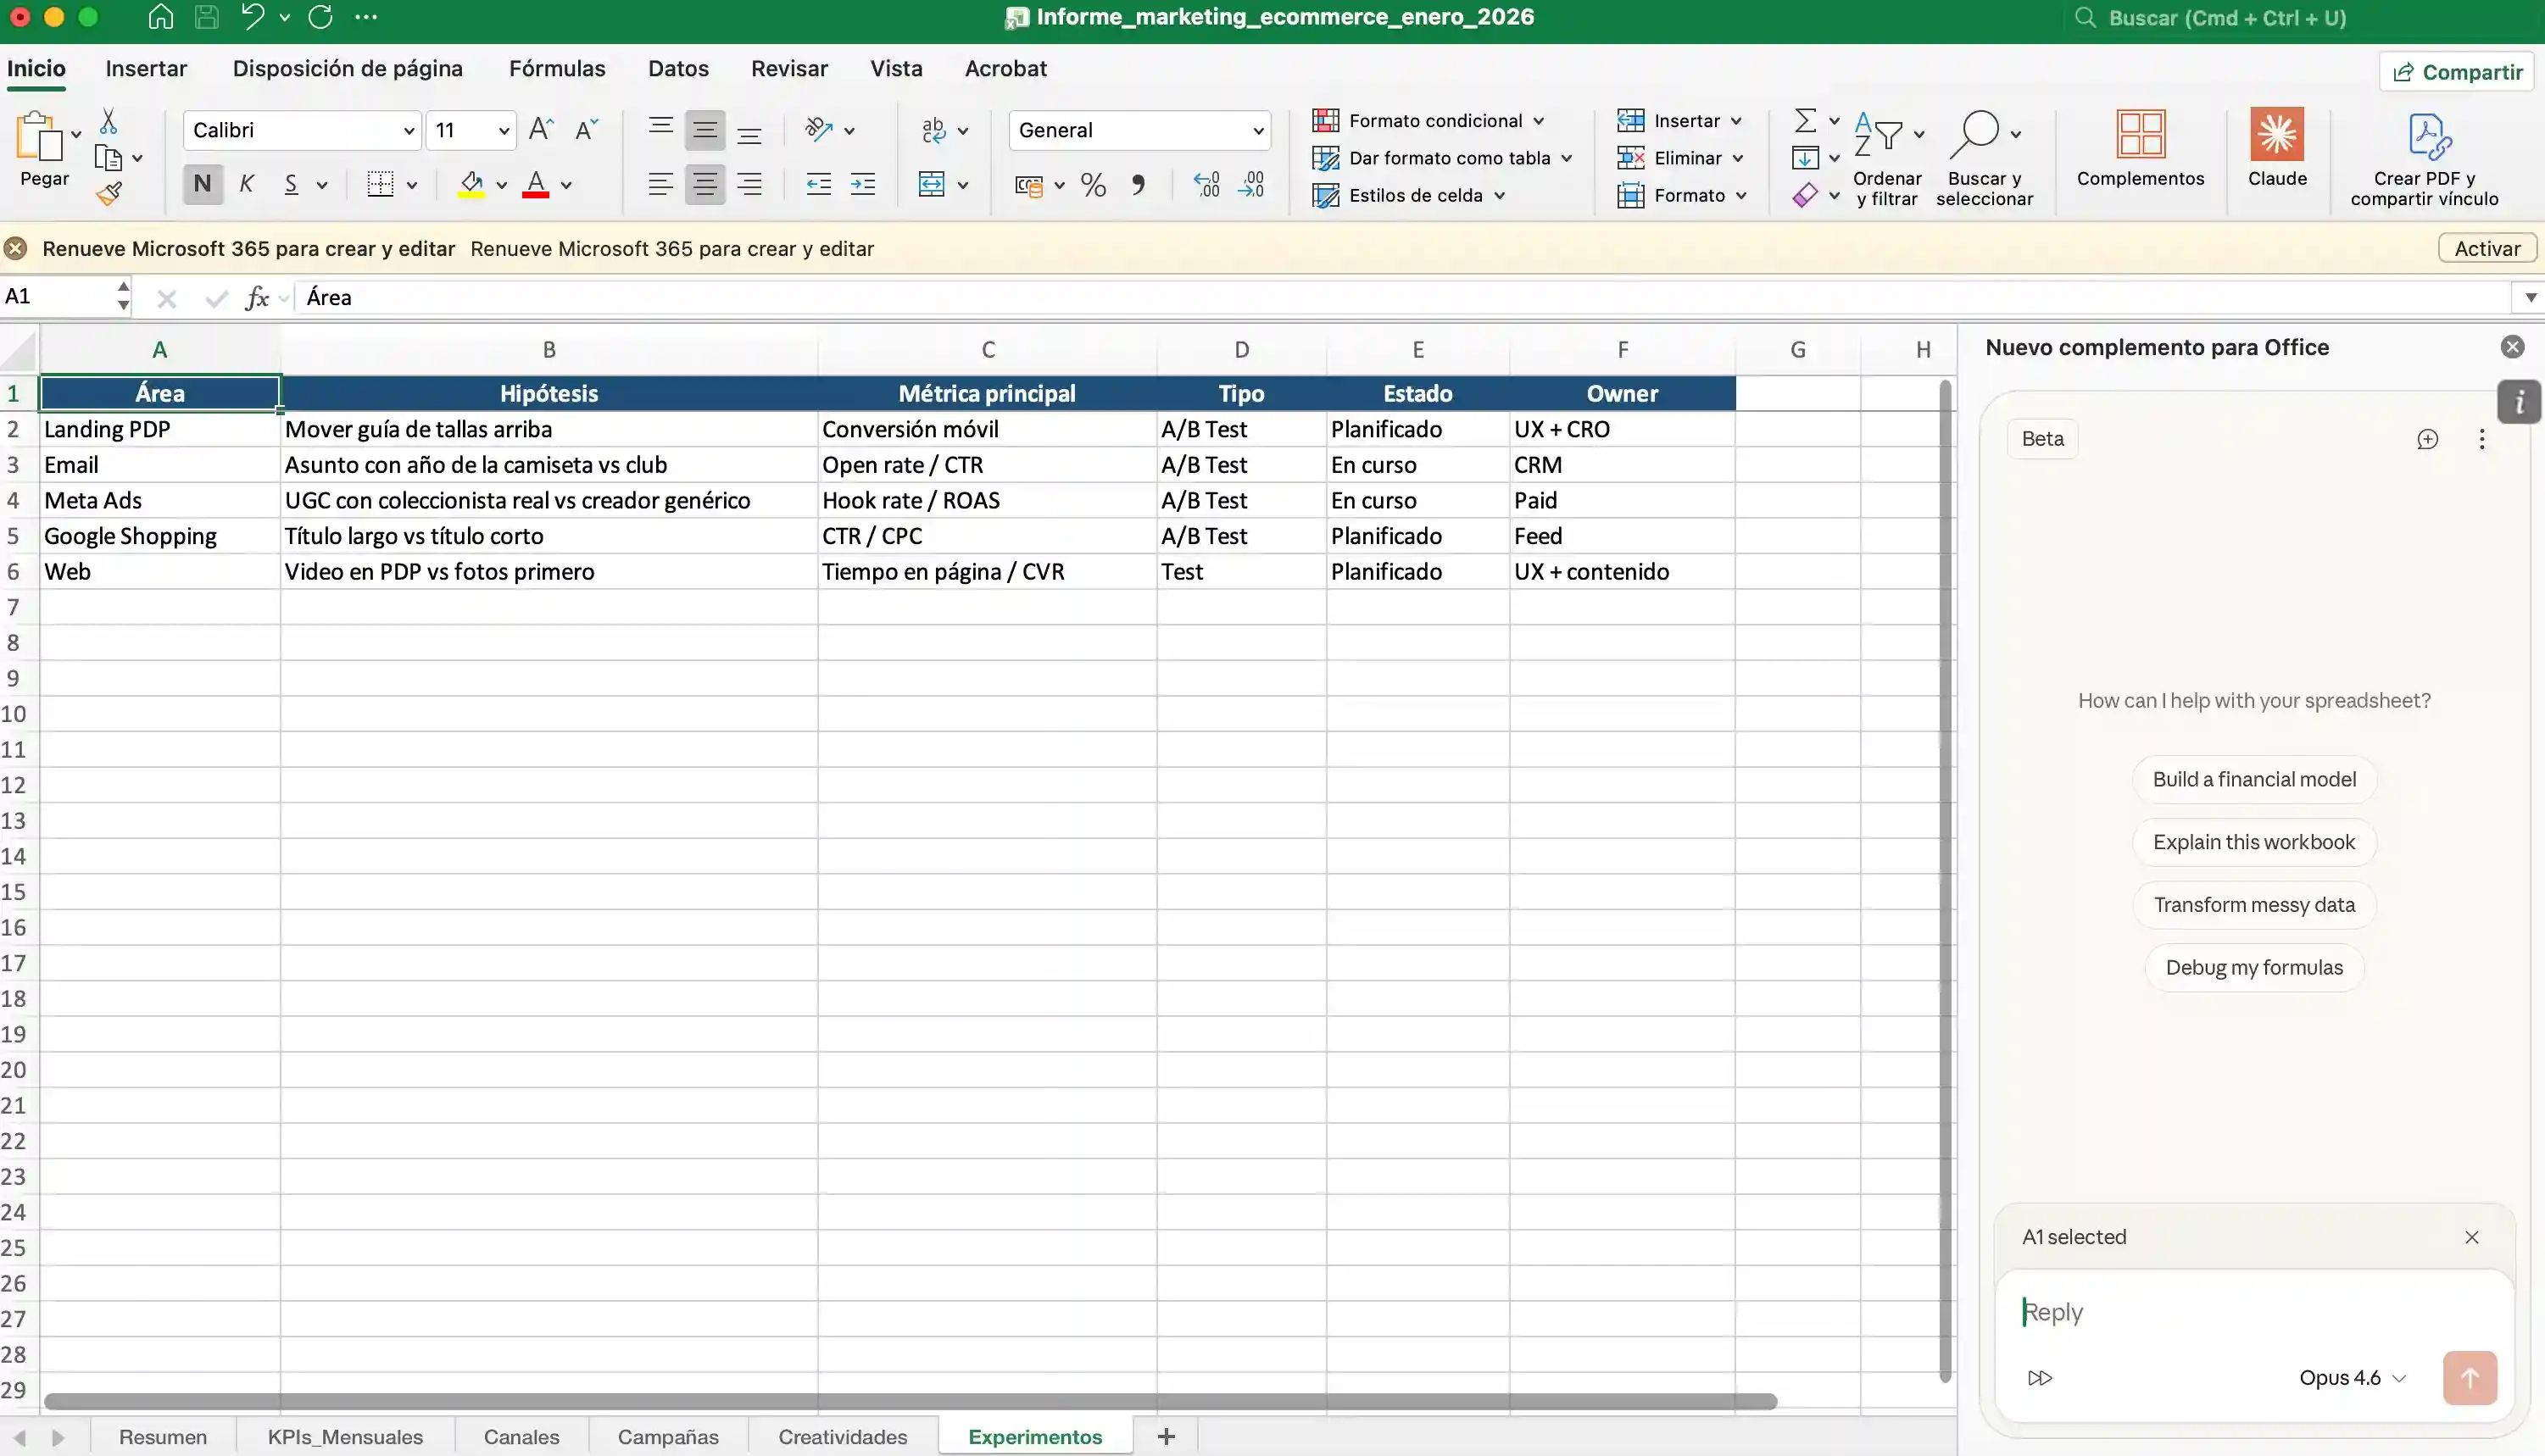Click the new chat icon in Claude panel
The width and height of the screenshot is (2545, 1456).
[2427, 439]
